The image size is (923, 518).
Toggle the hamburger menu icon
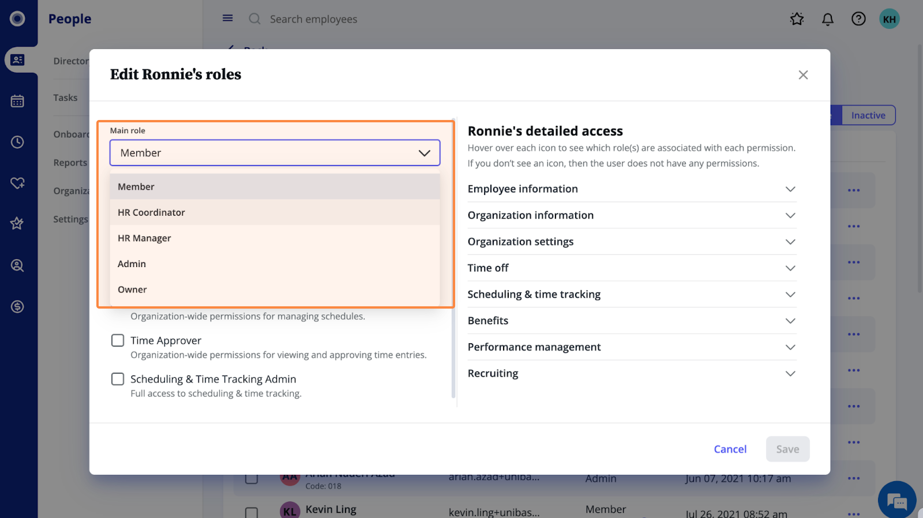click(x=228, y=18)
